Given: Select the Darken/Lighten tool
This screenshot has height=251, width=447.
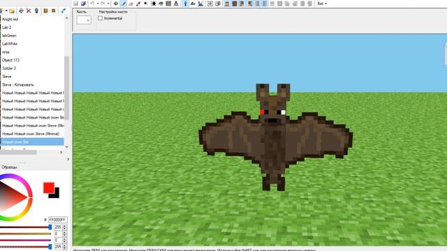Looking at the screenshot, I should coord(154,3).
